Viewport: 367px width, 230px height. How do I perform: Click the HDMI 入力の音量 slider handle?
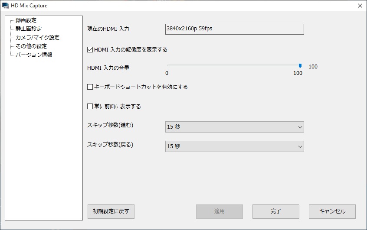pyautogui.click(x=300, y=66)
